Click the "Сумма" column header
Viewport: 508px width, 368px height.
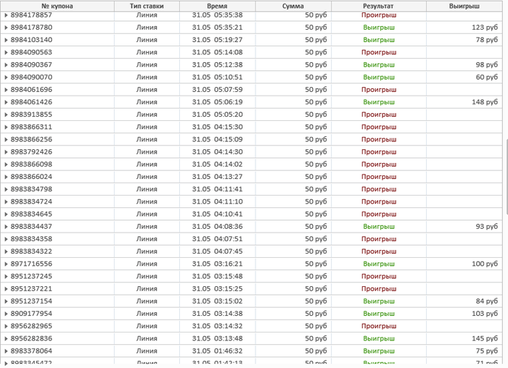pyautogui.click(x=293, y=6)
